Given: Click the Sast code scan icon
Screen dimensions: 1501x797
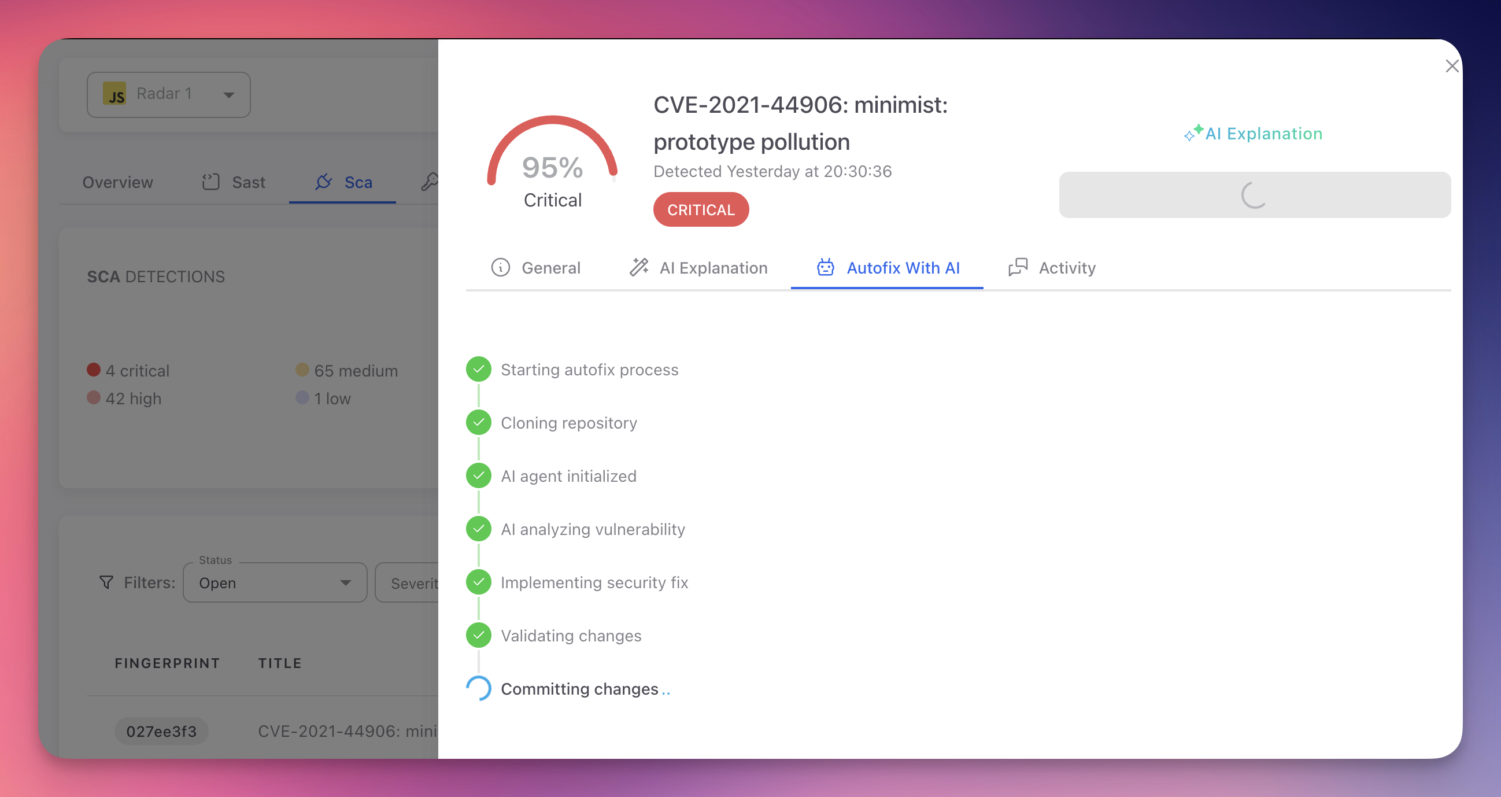Looking at the screenshot, I should [x=211, y=182].
